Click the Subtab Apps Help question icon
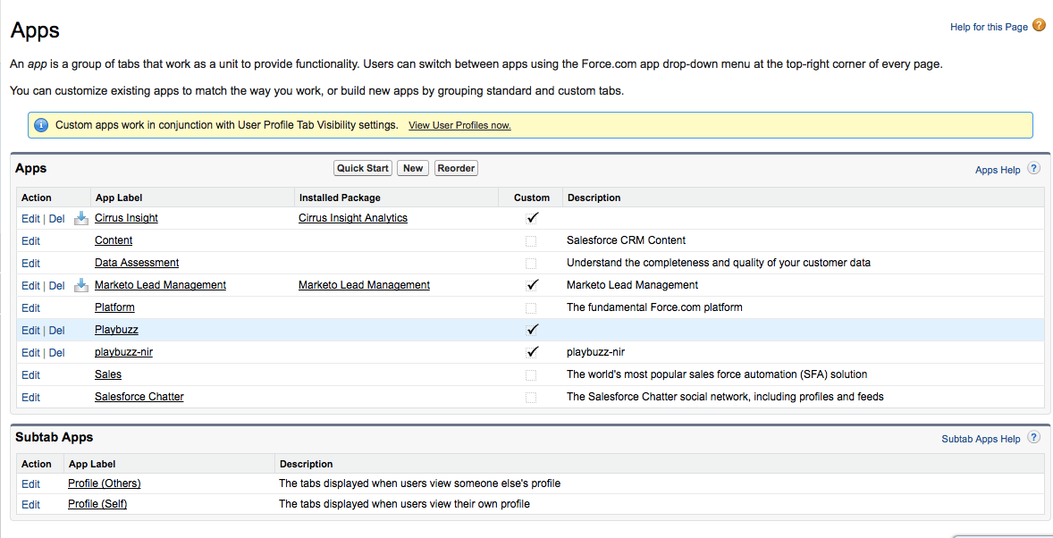Screen dimensions: 1053x538 tap(1033, 438)
